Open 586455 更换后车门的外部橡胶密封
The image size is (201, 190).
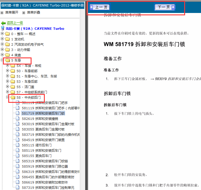tap(48, 177)
